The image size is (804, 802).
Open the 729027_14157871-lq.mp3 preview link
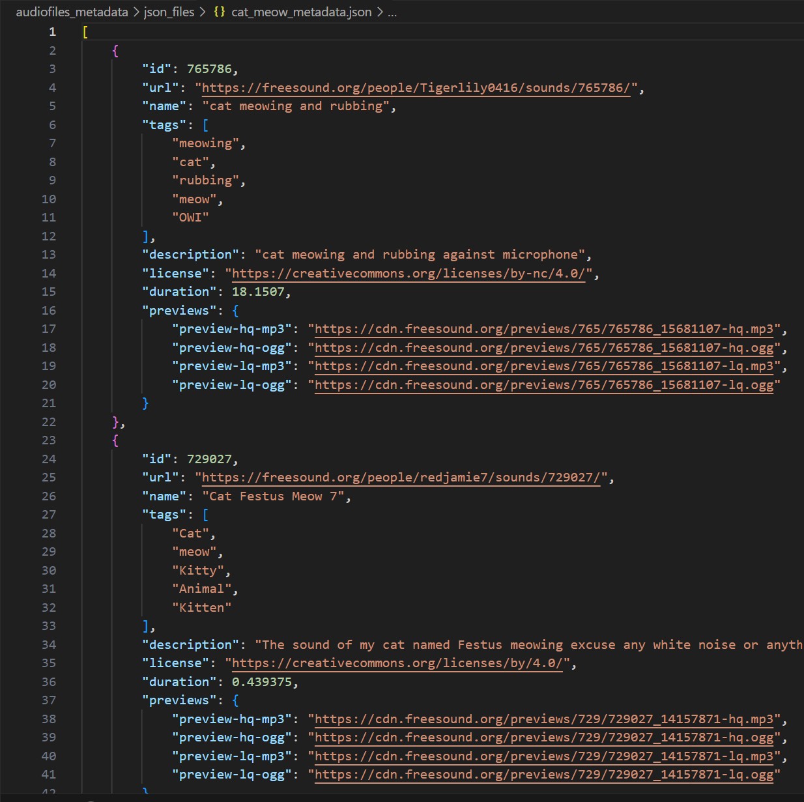(544, 756)
